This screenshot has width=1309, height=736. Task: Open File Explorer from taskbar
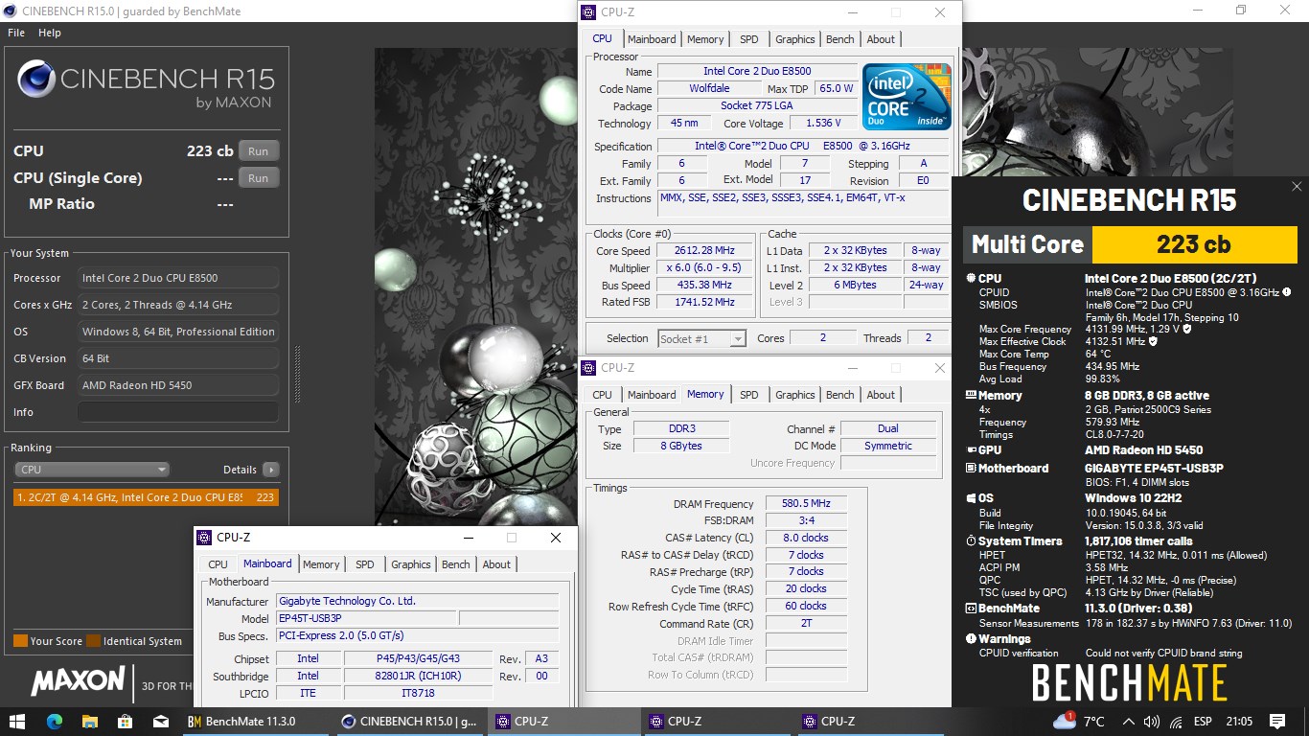coord(89,721)
